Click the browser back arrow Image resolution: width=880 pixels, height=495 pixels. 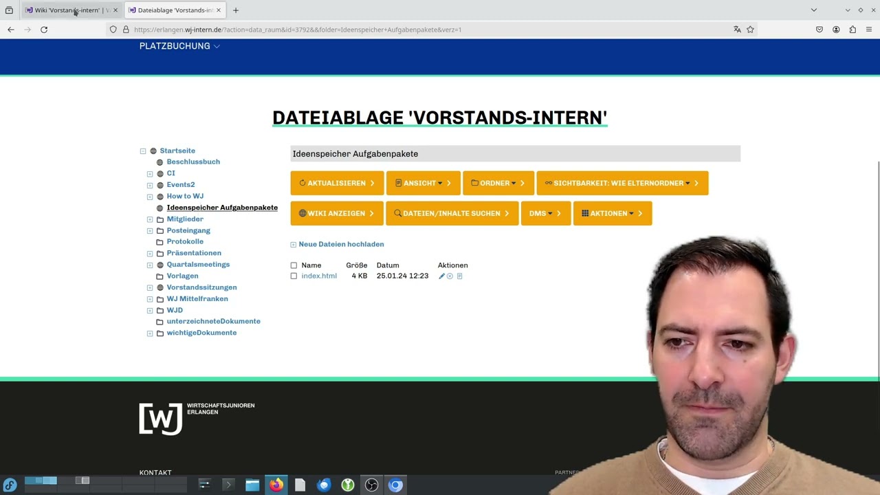click(x=11, y=30)
